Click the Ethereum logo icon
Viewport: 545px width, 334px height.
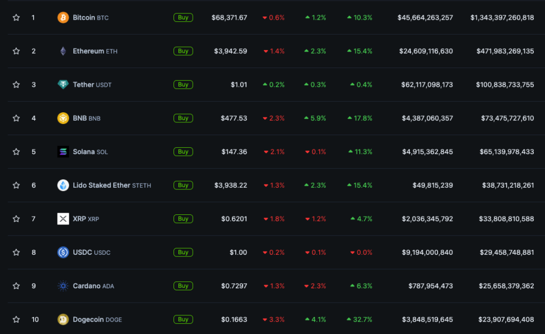pyautogui.click(x=63, y=51)
